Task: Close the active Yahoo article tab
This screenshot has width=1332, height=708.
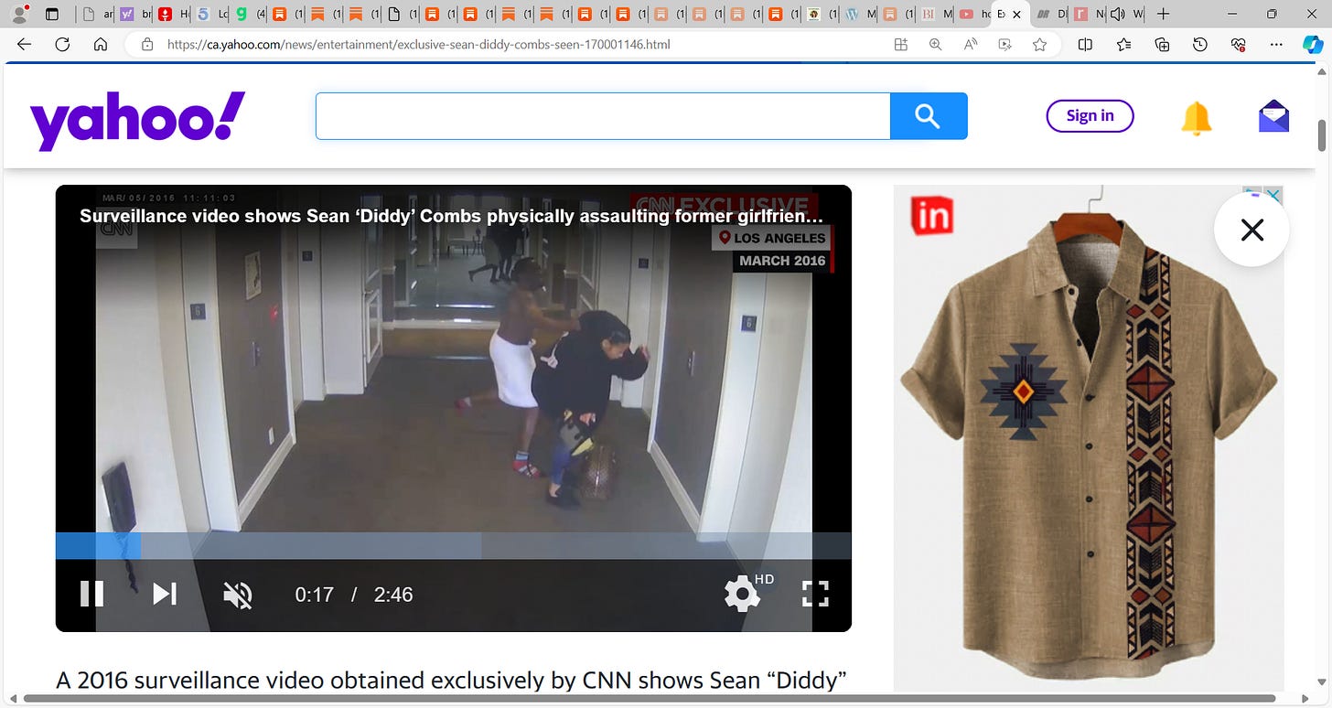Action: point(1015,14)
